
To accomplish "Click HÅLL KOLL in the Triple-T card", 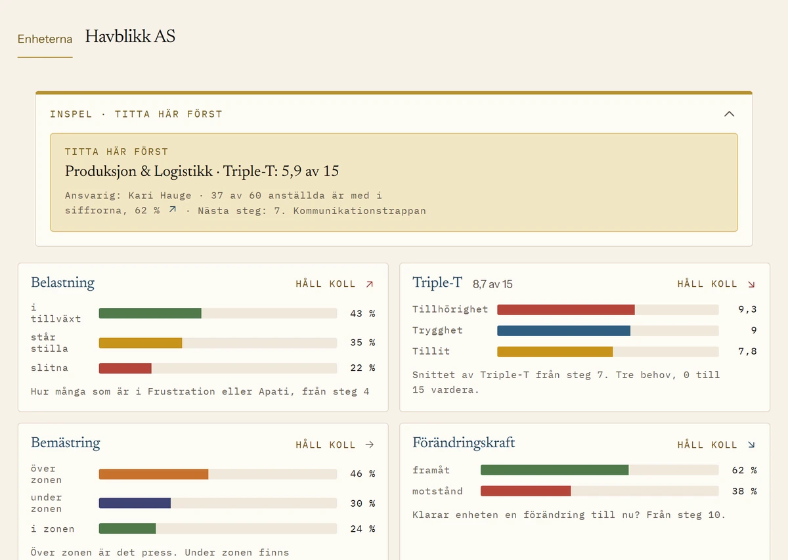I will (x=707, y=284).
